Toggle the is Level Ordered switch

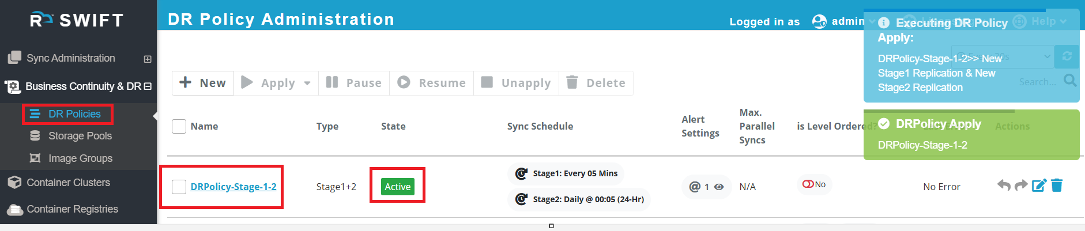pos(808,184)
